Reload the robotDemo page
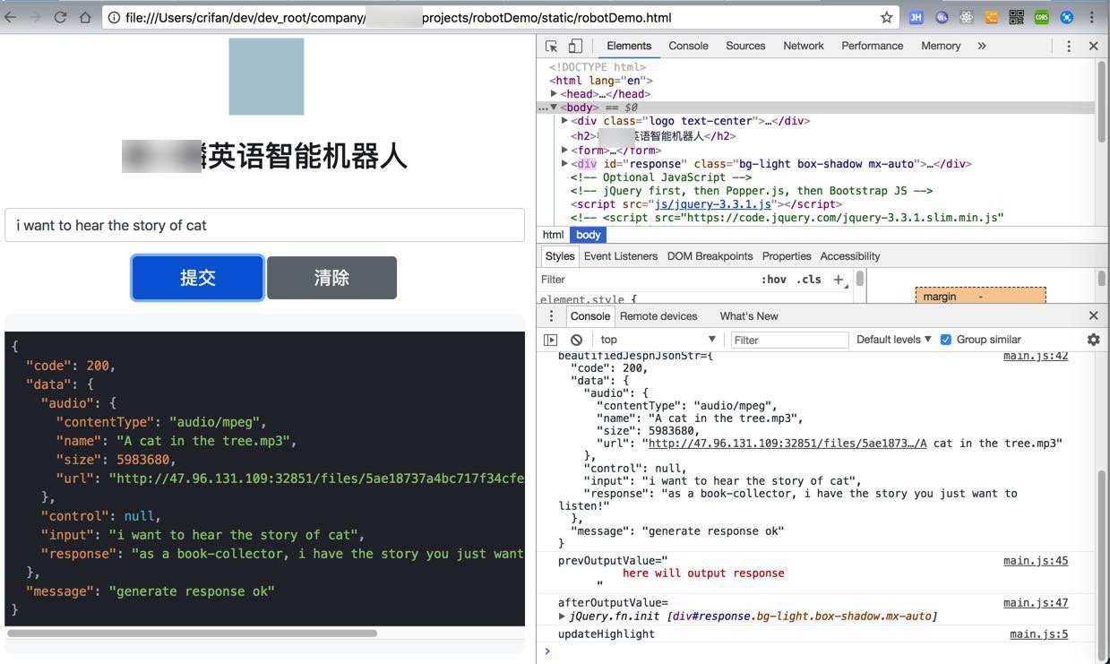Viewport: 1110px width, 664px height. pyautogui.click(x=60, y=17)
